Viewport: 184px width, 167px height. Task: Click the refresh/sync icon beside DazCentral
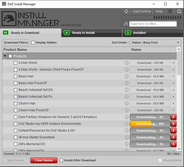tap(126, 11)
